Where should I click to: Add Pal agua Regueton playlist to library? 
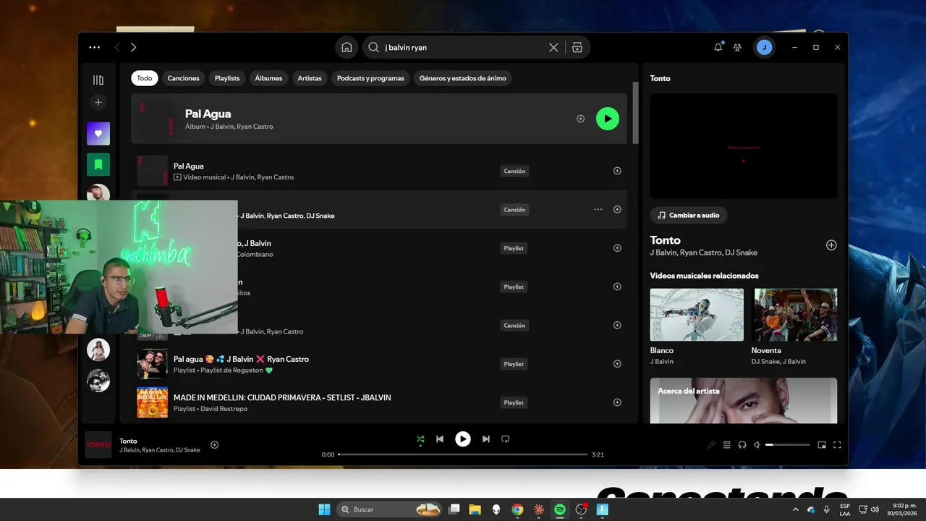coord(617,364)
